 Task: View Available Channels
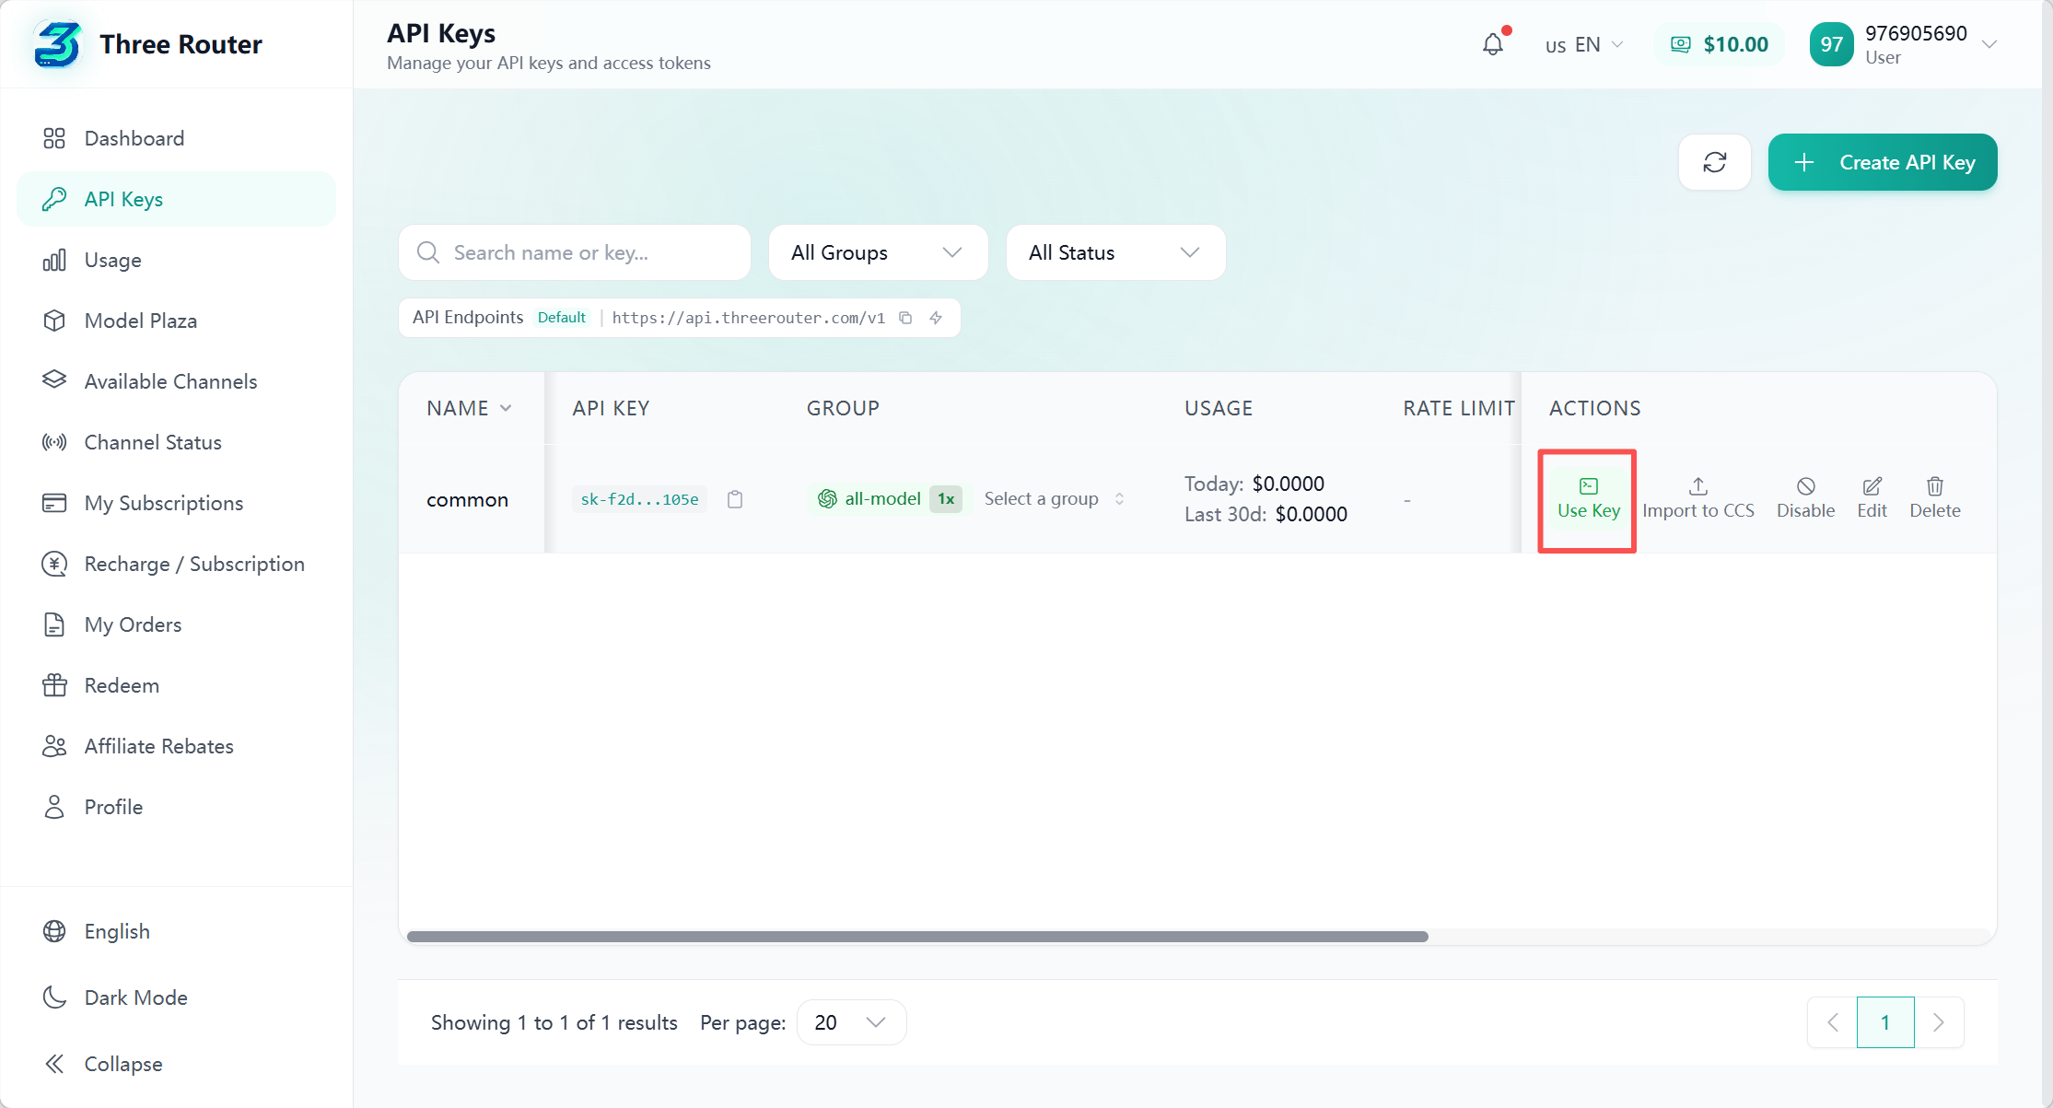[x=177, y=381]
